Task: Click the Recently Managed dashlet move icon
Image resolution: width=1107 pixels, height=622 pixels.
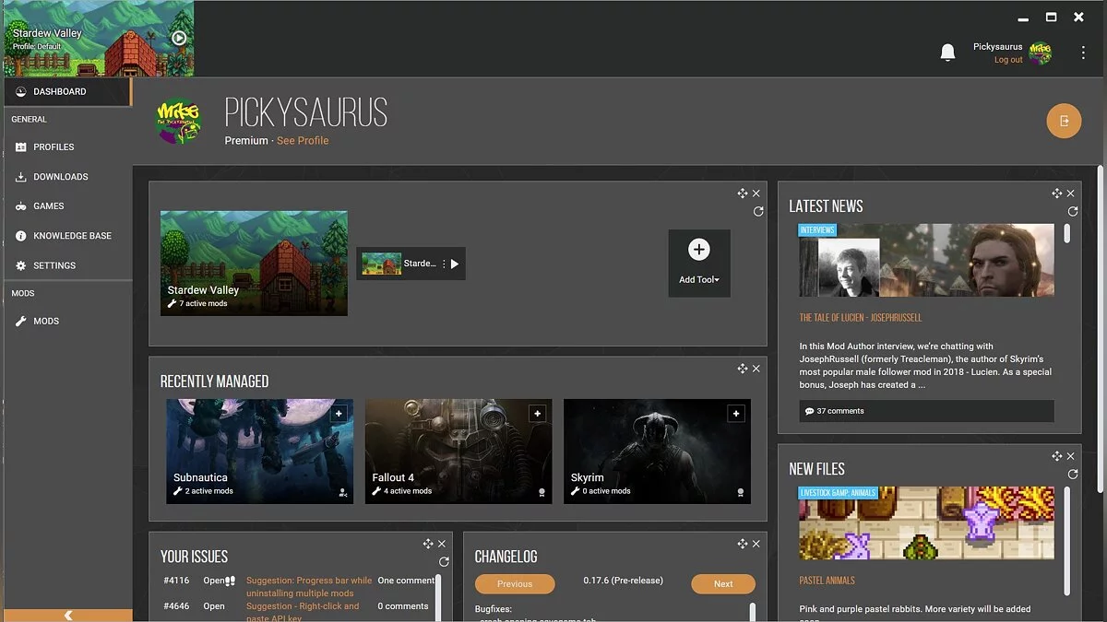Action: pyautogui.click(x=742, y=369)
